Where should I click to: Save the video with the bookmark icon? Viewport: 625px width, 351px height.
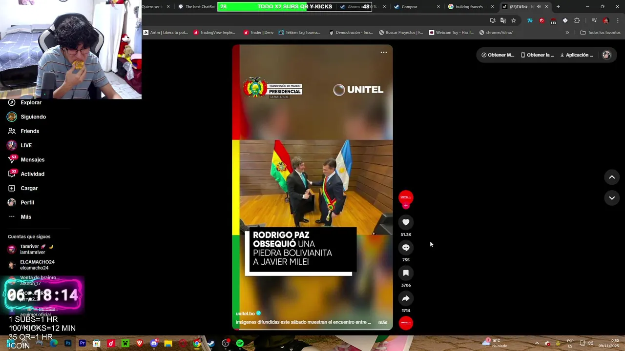pos(406,273)
